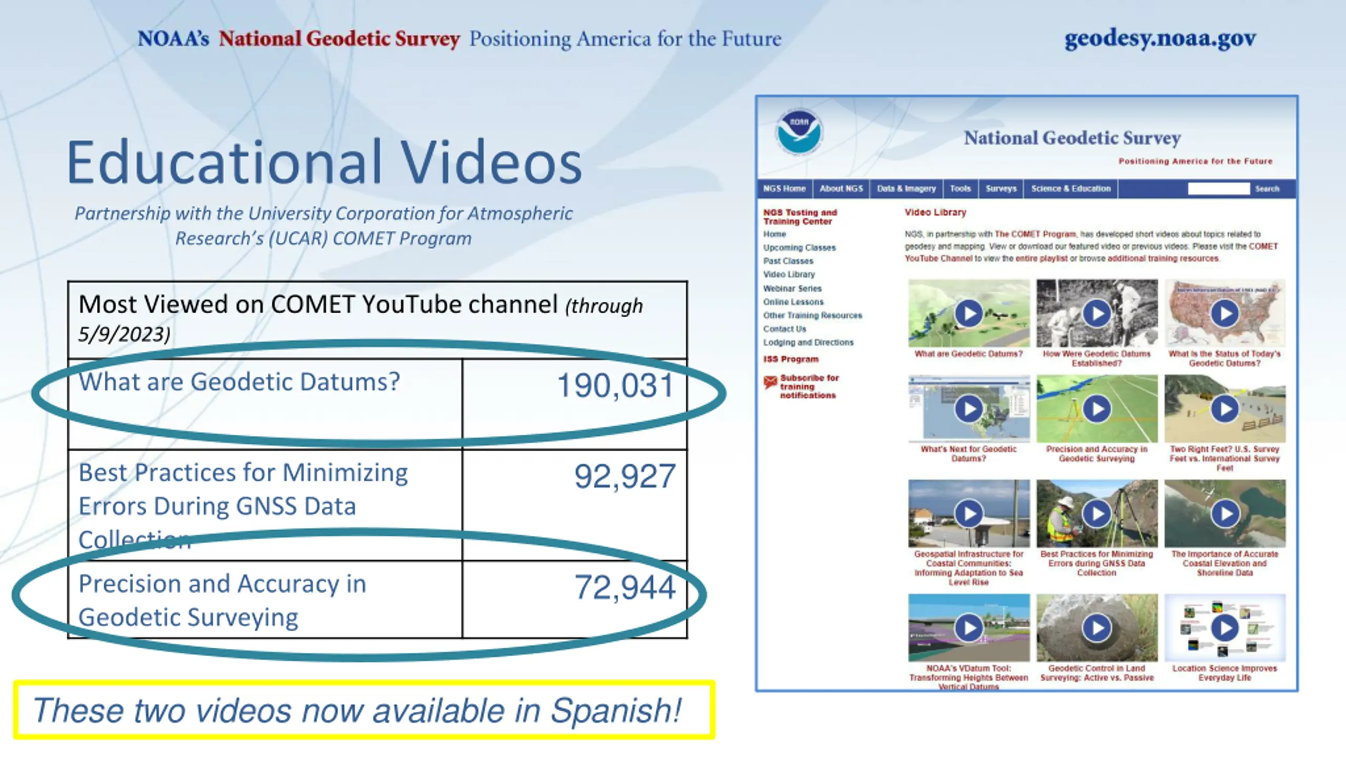Click the Search button
1346x757 pixels.
click(1267, 189)
